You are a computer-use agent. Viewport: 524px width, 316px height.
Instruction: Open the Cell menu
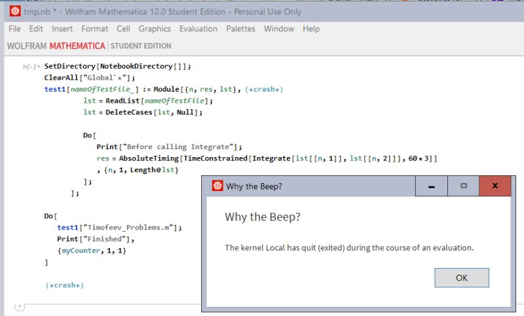[123, 29]
